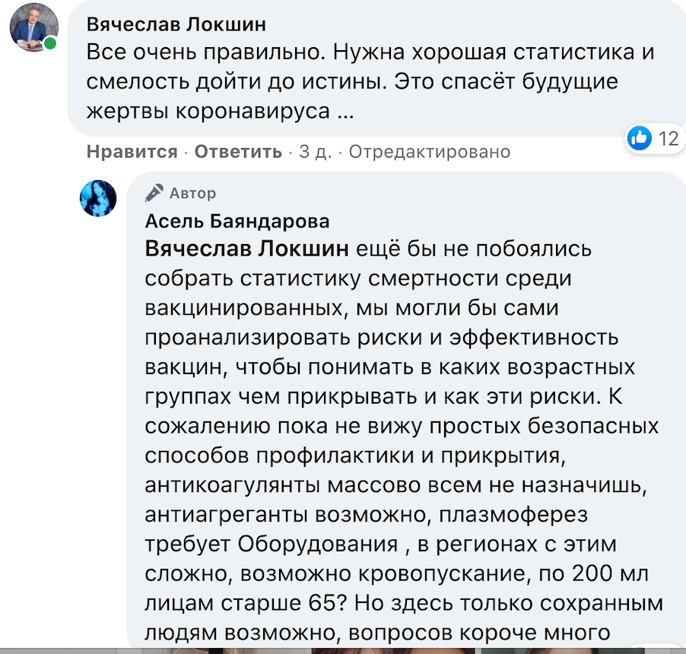Open Вячеслав Локшин's name link atop first comment
This screenshot has height=654, width=686.
coord(176,24)
